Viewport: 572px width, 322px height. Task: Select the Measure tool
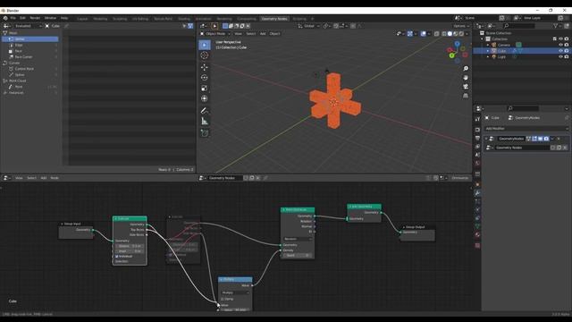tap(205, 122)
